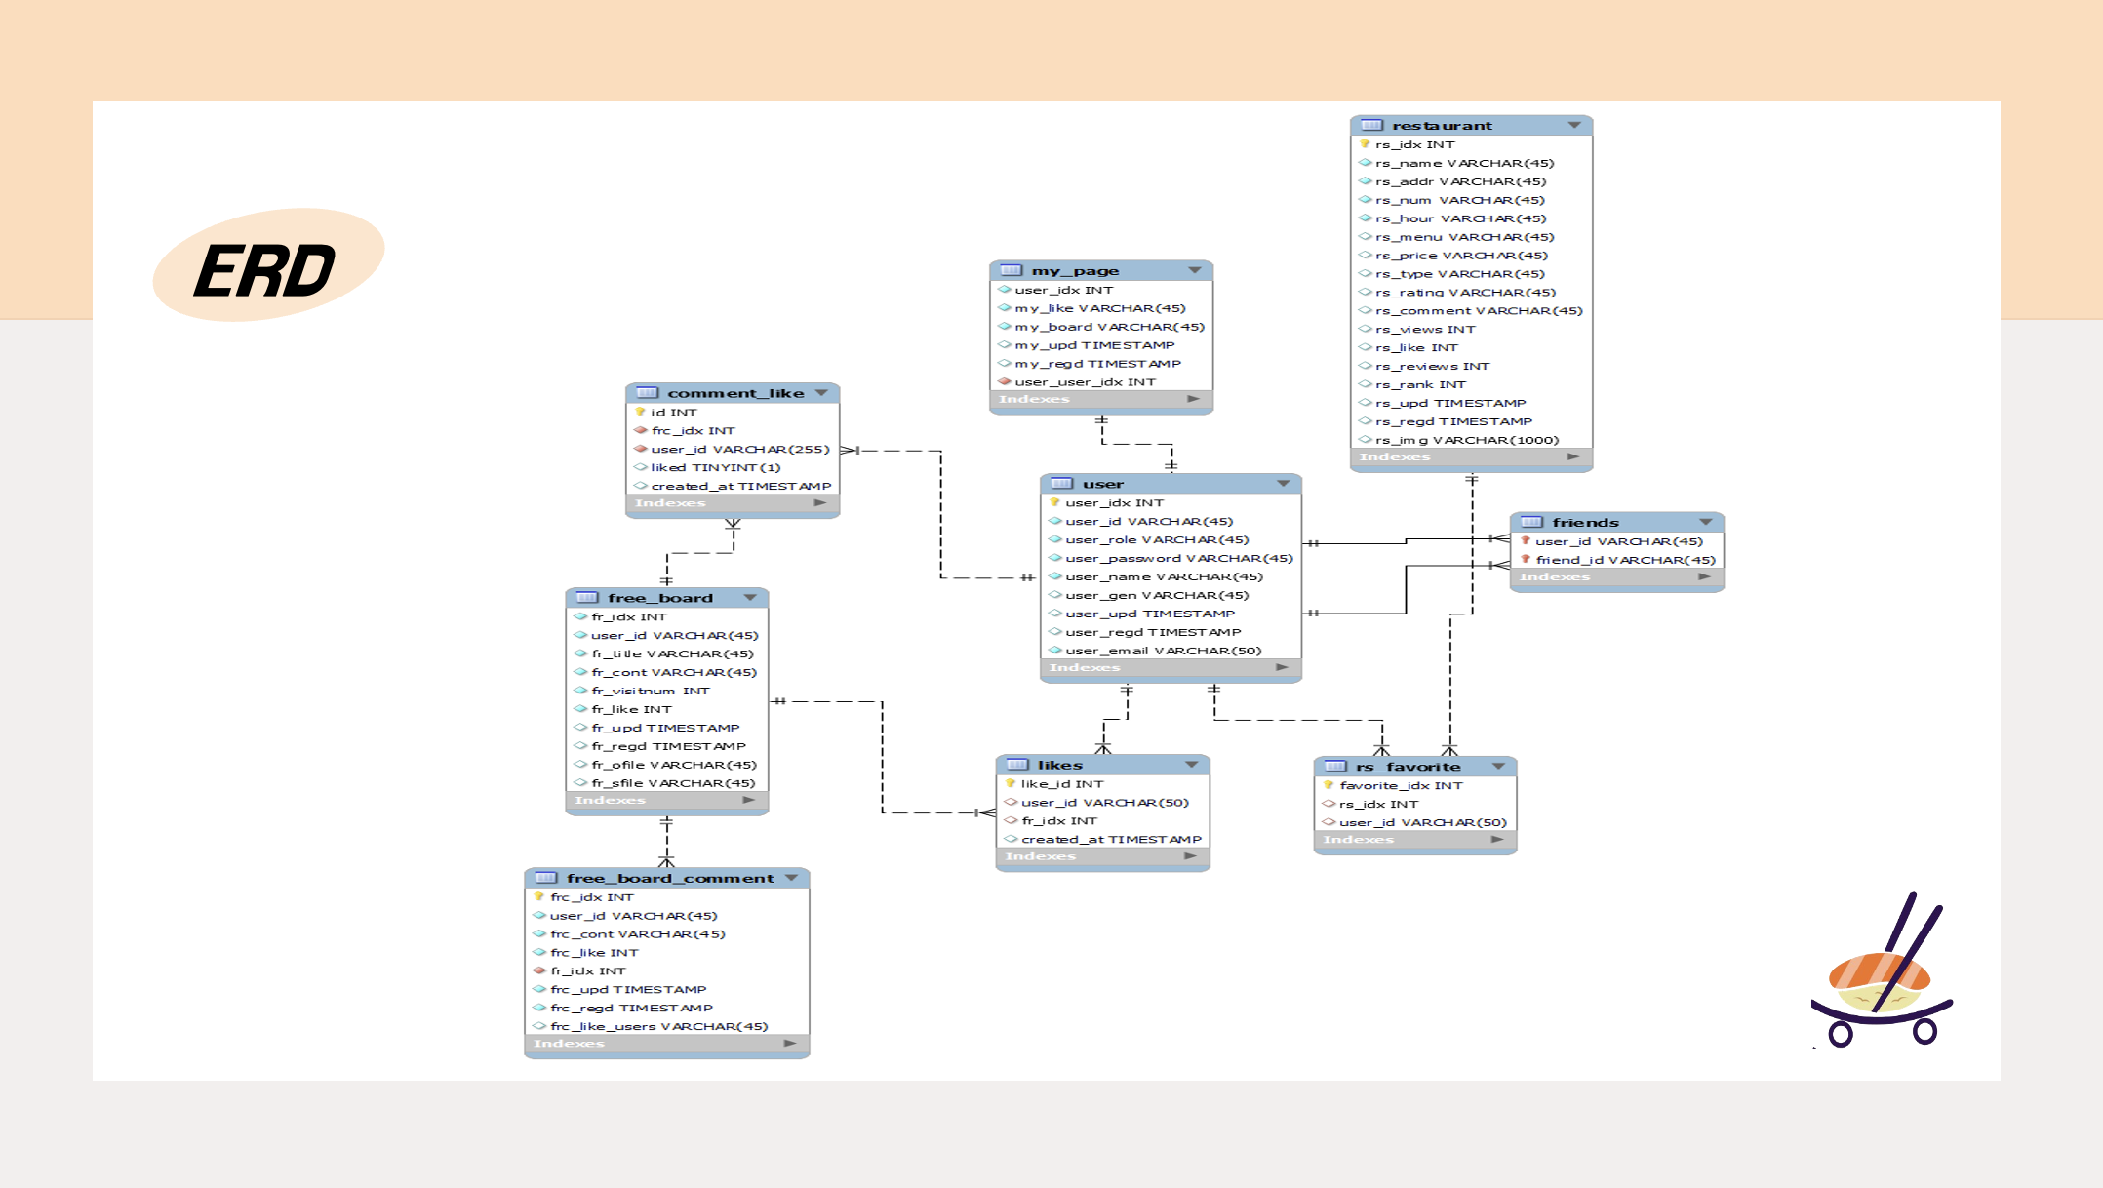Screen dimensions: 2103x1188
Task: Click the rs_idx primary key icon
Action: (1365, 144)
